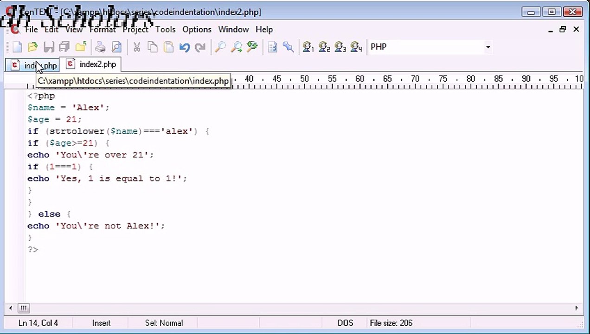The height and width of the screenshot is (334, 590).
Task: Click the Cut scissors icon
Action: 137,47
